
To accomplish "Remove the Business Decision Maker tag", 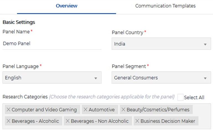I will coord(137,121).
